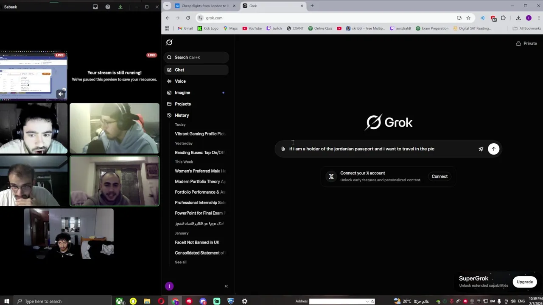Click the Grok logo in the sidebar
Screen dimensions: 543x305
169,42
